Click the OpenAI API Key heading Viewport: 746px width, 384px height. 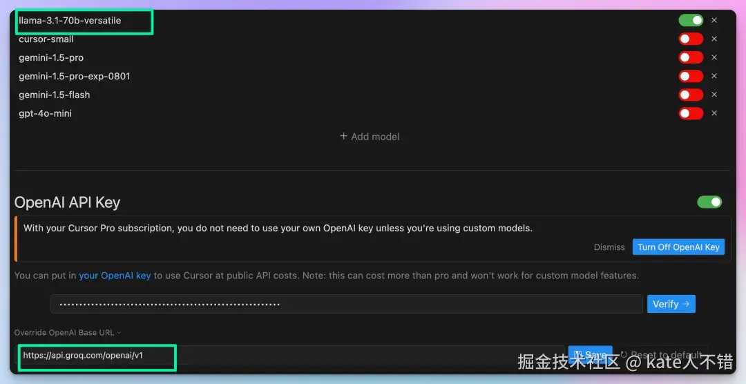[x=67, y=202]
